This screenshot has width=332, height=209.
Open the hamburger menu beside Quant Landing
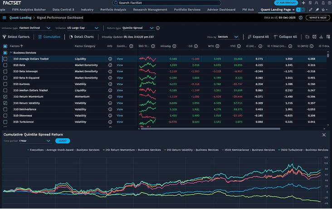tap(4, 18)
